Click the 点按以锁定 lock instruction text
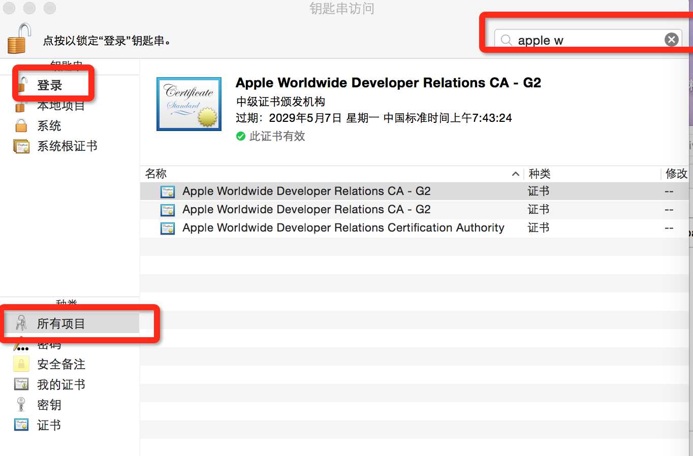The image size is (693, 456). (x=107, y=41)
